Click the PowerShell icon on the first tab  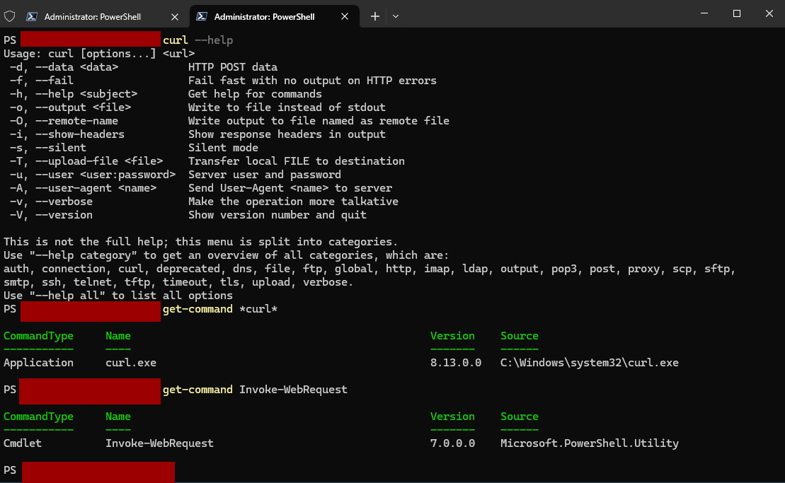(x=32, y=16)
